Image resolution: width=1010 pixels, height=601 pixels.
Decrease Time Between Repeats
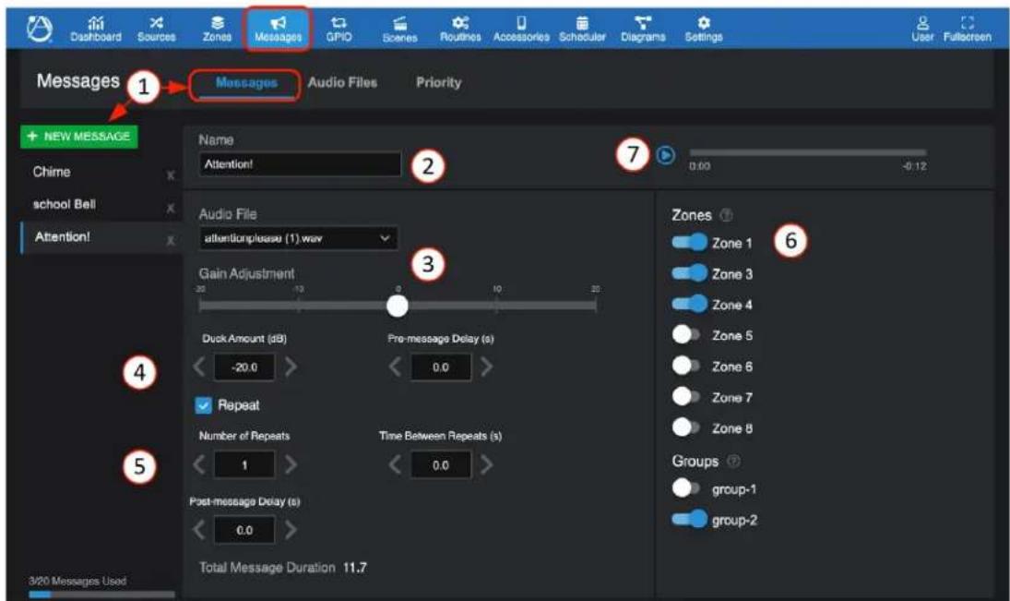click(x=395, y=465)
